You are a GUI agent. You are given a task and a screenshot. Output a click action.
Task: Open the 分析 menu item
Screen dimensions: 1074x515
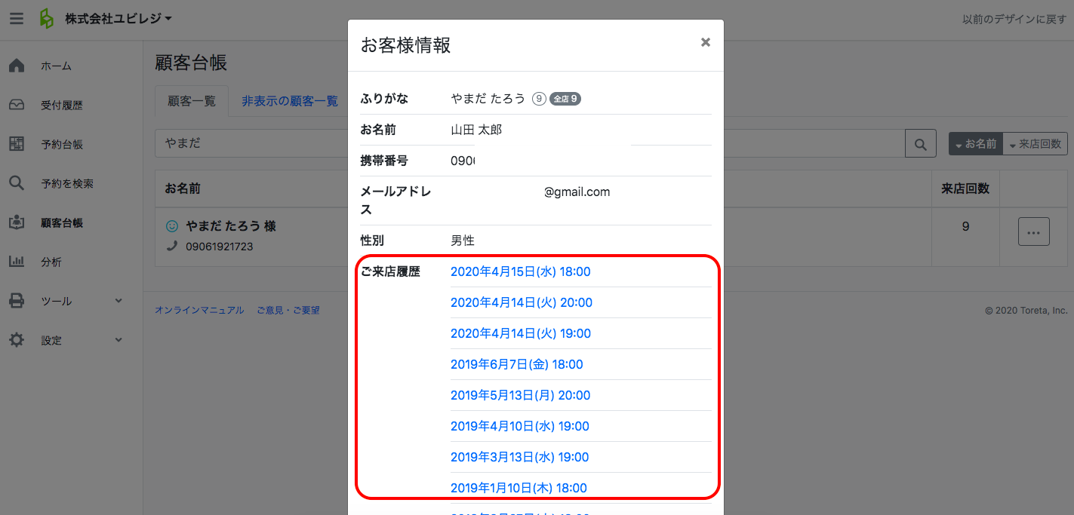[x=51, y=262]
